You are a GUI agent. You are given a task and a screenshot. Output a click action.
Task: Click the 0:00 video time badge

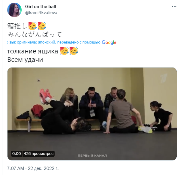[16, 154]
